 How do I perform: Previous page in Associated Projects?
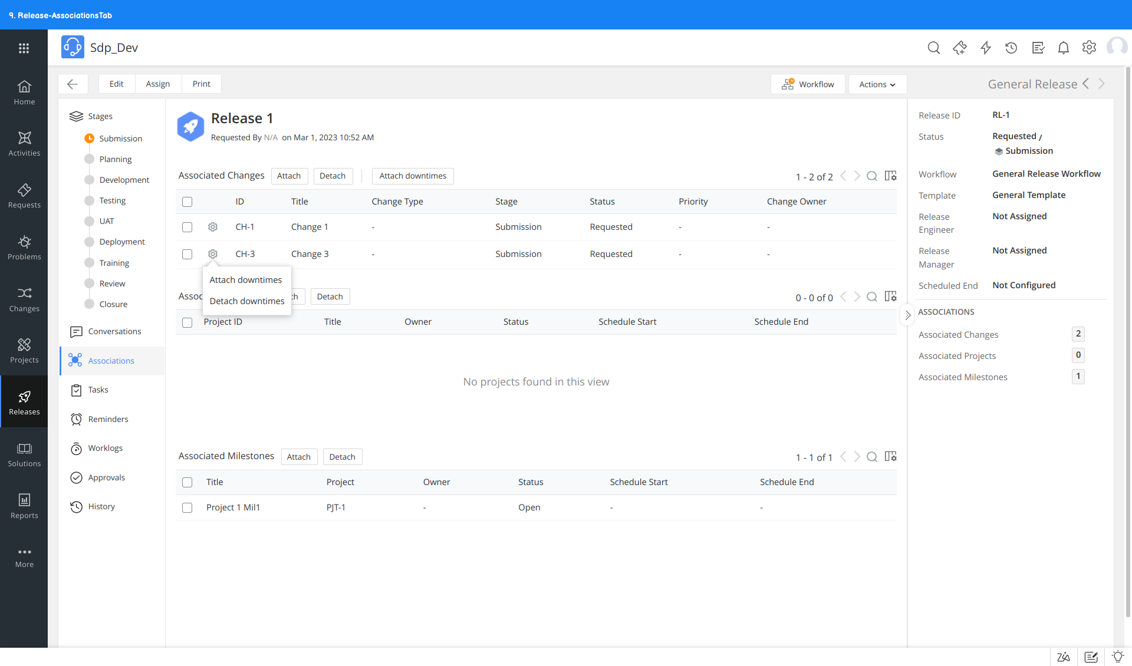(843, 297)
